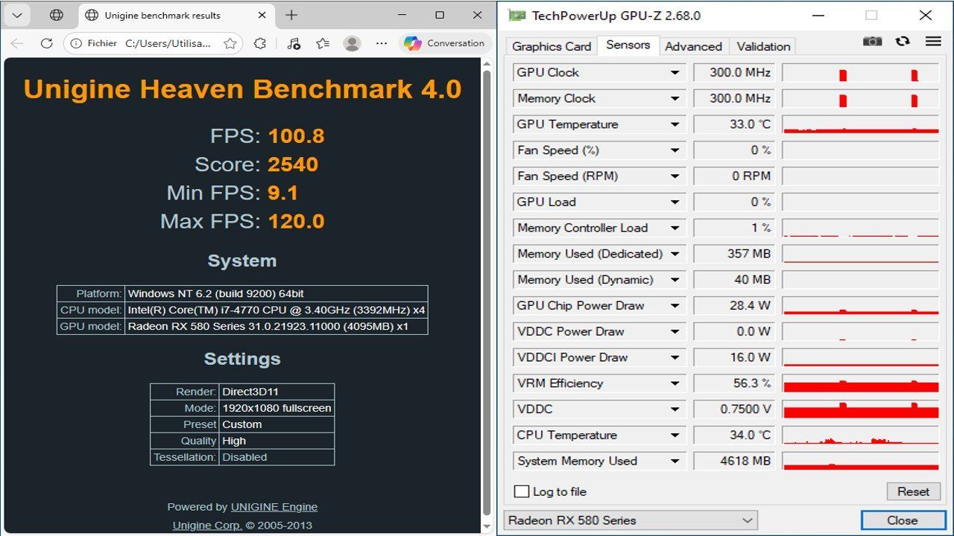Open the GPU Temperature sensor dropdown
Viewport: 954px width, 536px height.
pos(675,124)
